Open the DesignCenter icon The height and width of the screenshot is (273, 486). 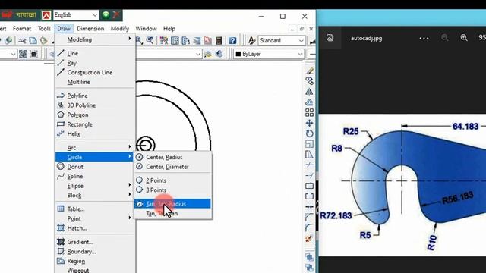click(175, 40)
